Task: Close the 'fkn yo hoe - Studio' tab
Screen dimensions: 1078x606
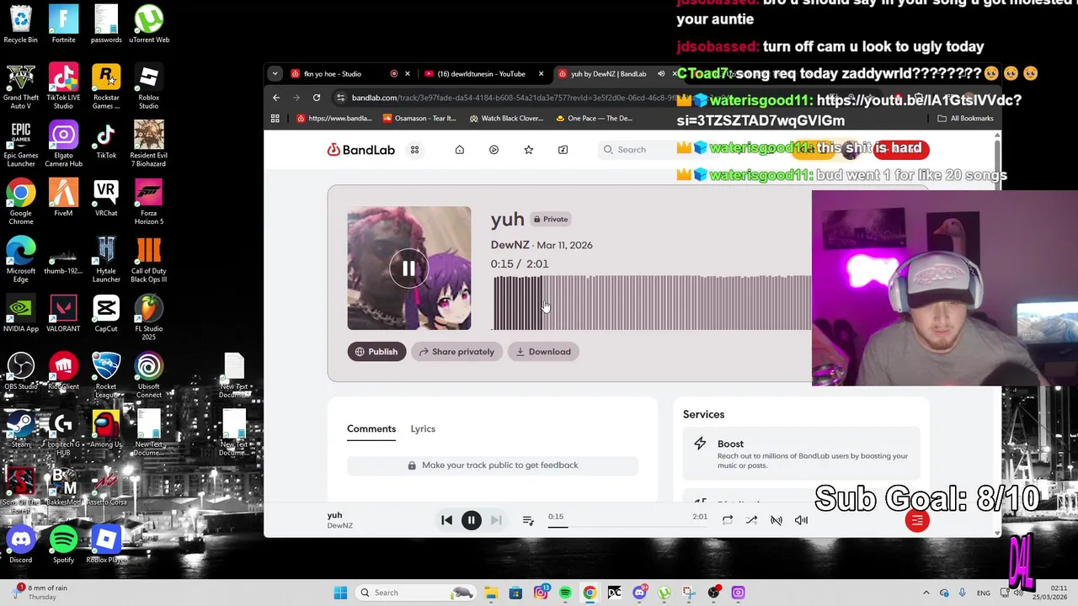Action: pos(408,74)
